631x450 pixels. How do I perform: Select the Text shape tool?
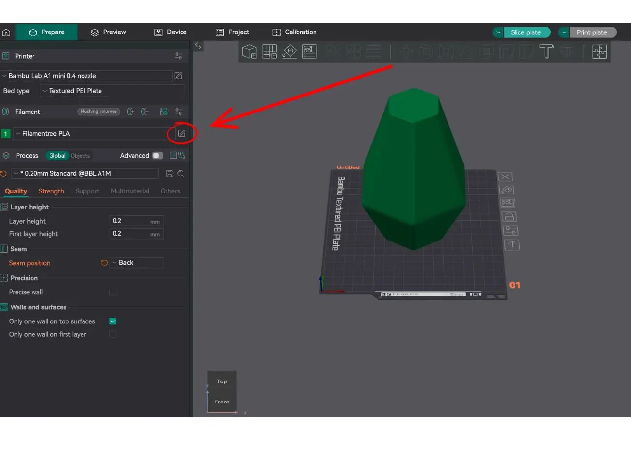[x=546, y=51]
